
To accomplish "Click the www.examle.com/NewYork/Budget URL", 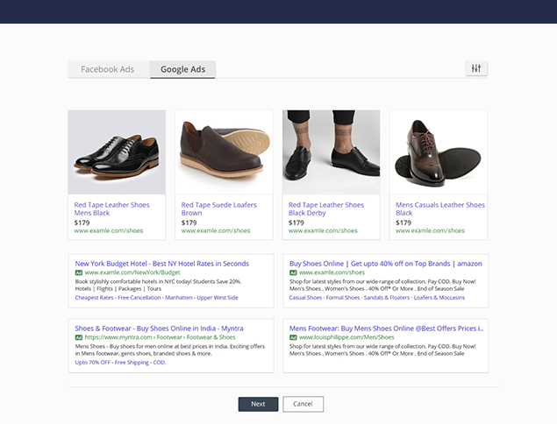I will [x=132, y=272].
